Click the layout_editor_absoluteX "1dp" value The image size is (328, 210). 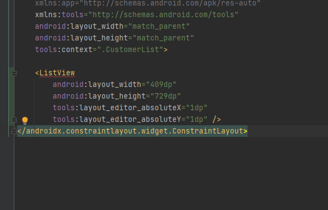click(197, 108)
